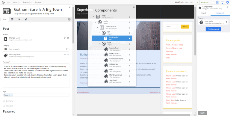Viewport: 230px width, 116px height.
Task: Remove the Uncategorized category selection
Action: point(68,54)
